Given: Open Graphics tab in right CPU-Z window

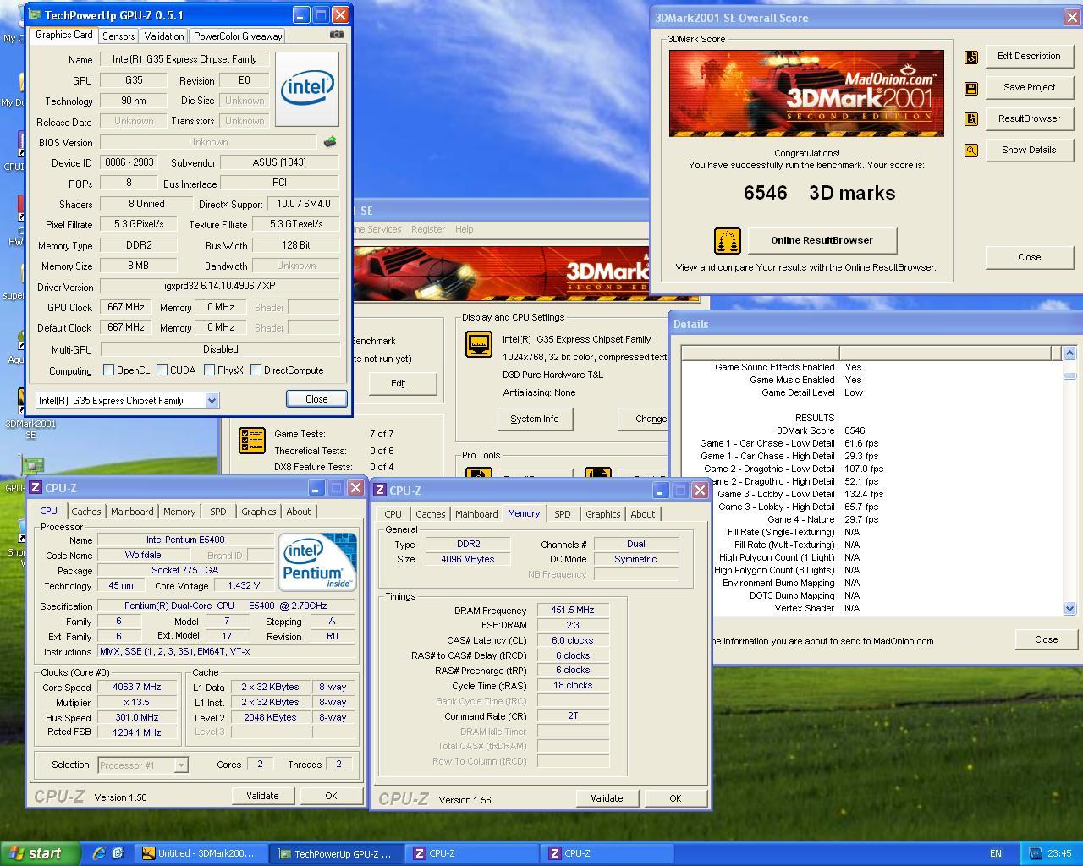Looking at the screenshot, I should point(603,514).
